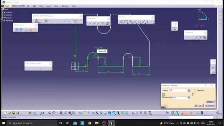Select the Line tool in Profile toolbar
224x126 pixels.
pos(143,22)
